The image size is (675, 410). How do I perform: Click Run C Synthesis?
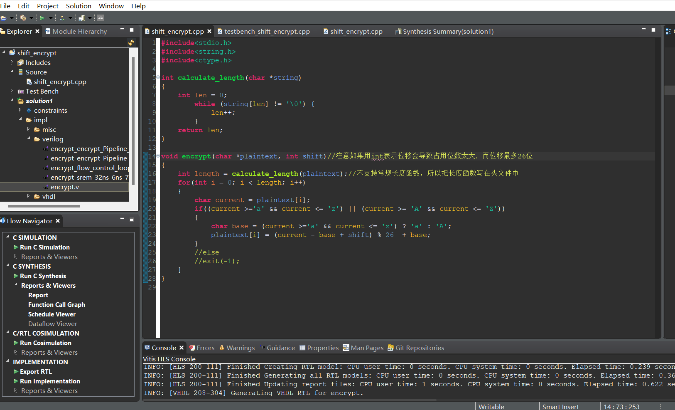tap(43, 276)
